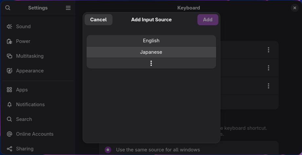Open options menu for first input source

click(x=269, y=50)
